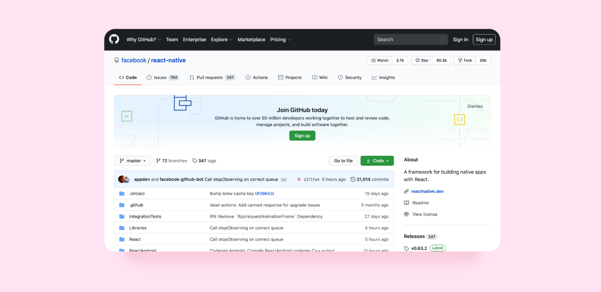This screenshot has width=601, height=292.
Task: Click the license scale icon
Action: (x=406, y=214)
